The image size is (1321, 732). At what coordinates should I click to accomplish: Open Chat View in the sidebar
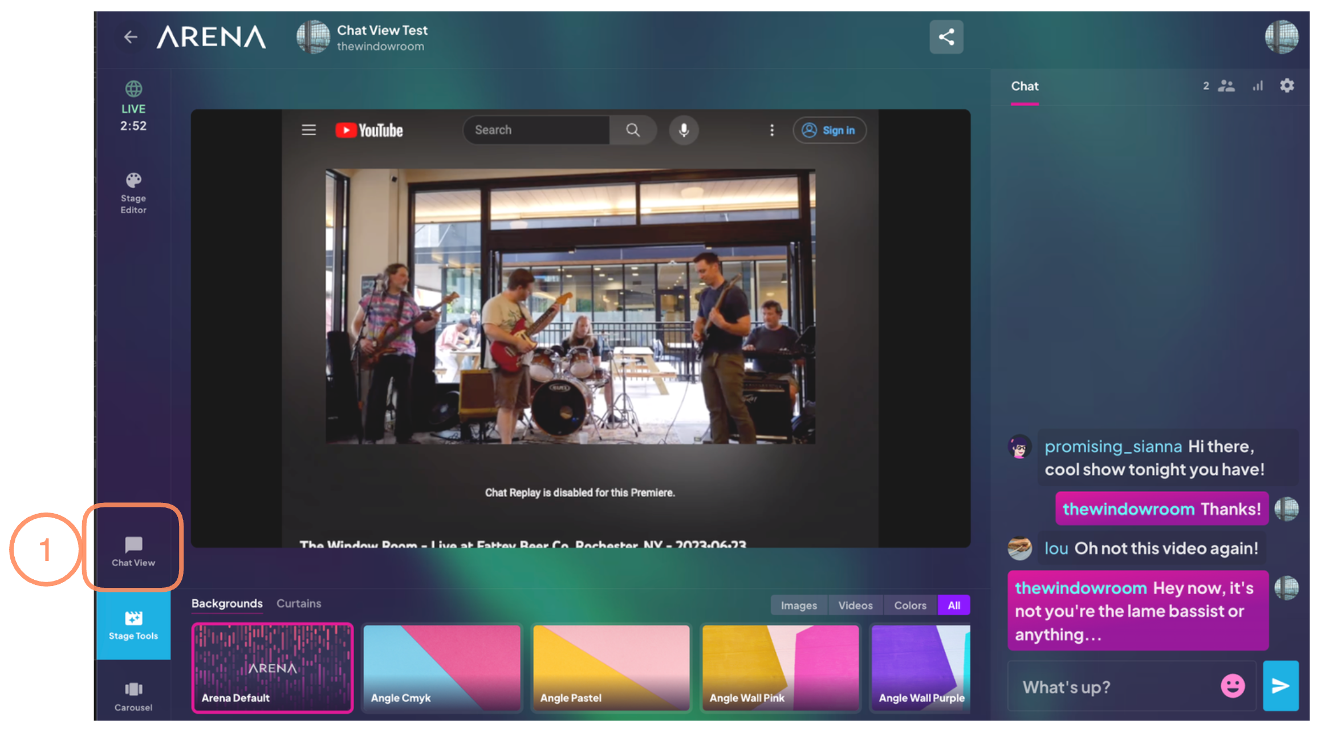click(x=133, y=551)
